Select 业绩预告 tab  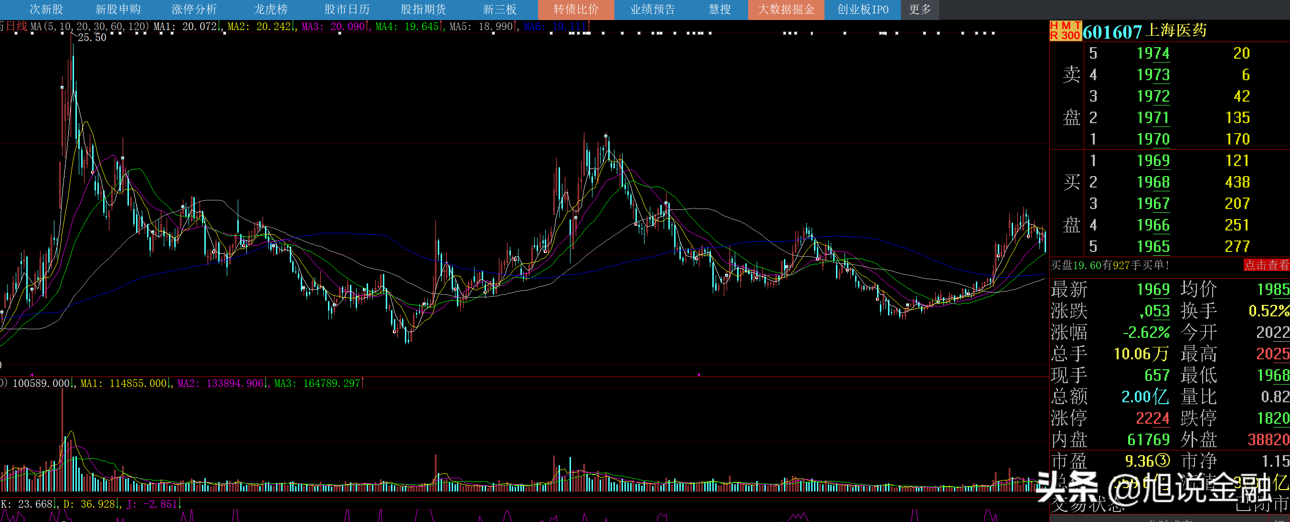coord(653,10)
